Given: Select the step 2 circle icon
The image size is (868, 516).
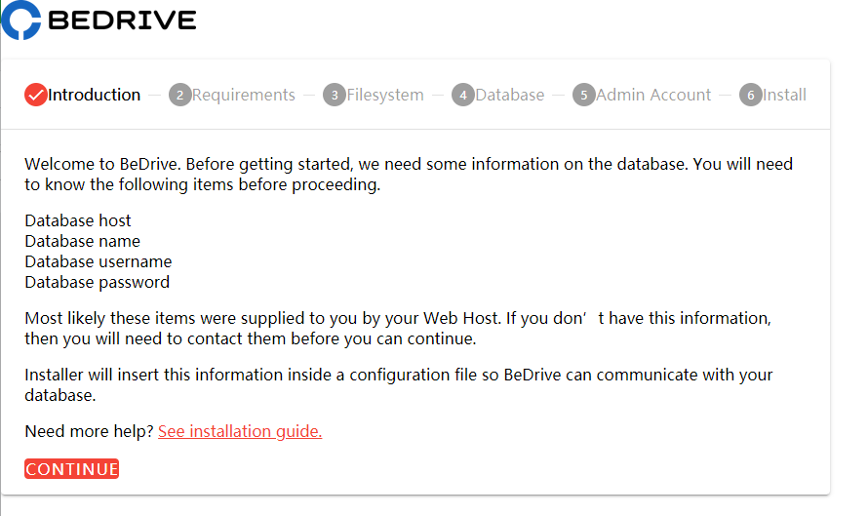Looking at the screenshot, I should [x=179, y=96].
